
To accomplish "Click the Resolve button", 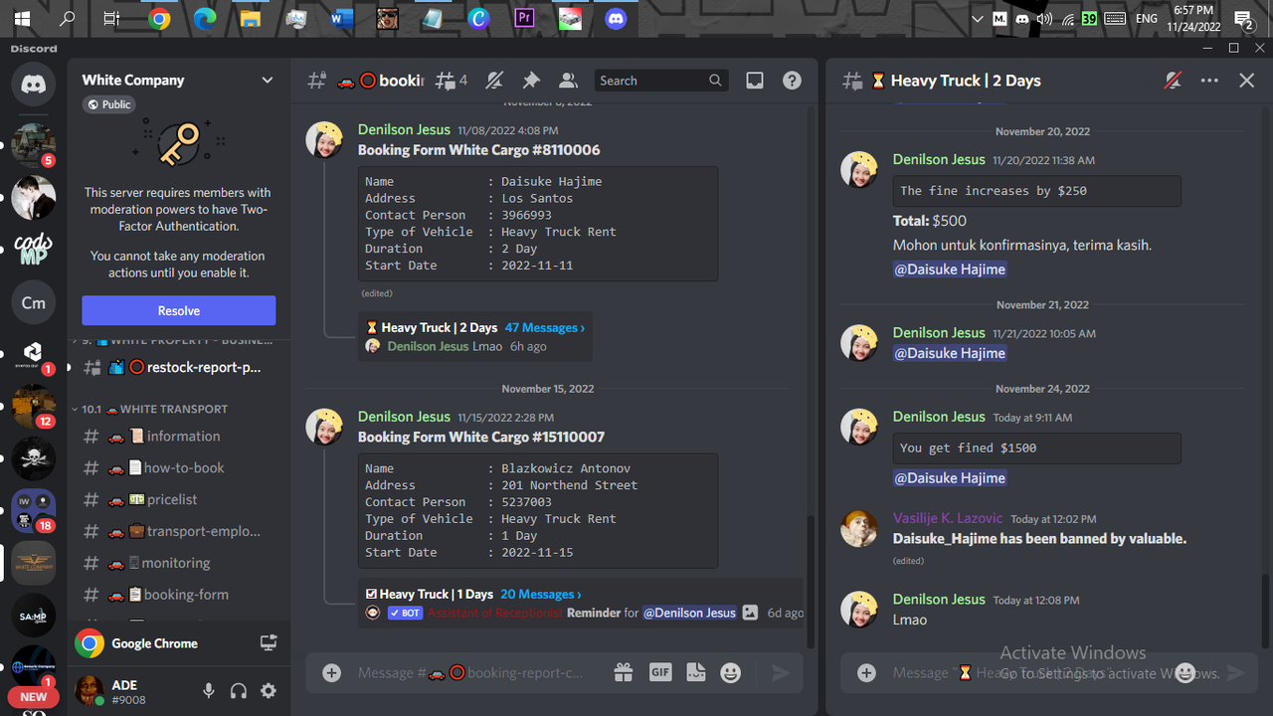I will tap(179, 310).
